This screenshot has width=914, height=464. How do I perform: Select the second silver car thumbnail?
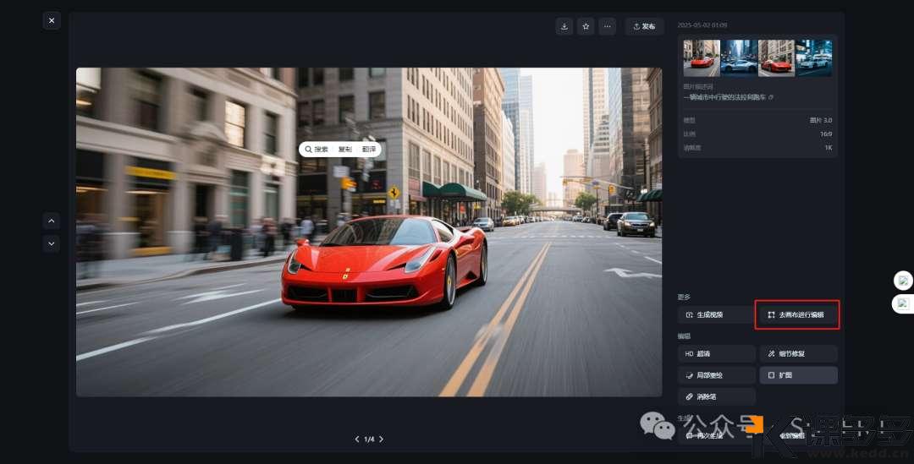(x=739, y=58)
